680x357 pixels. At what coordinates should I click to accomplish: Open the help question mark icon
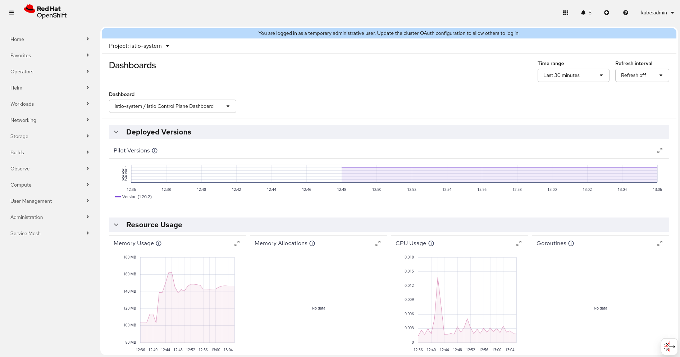[626, 13]
